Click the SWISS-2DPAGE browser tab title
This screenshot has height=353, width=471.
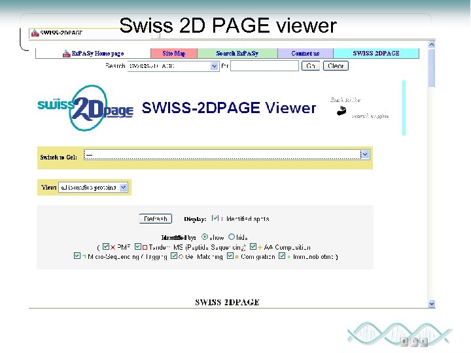pyautogui.click(x=61, y=33)
